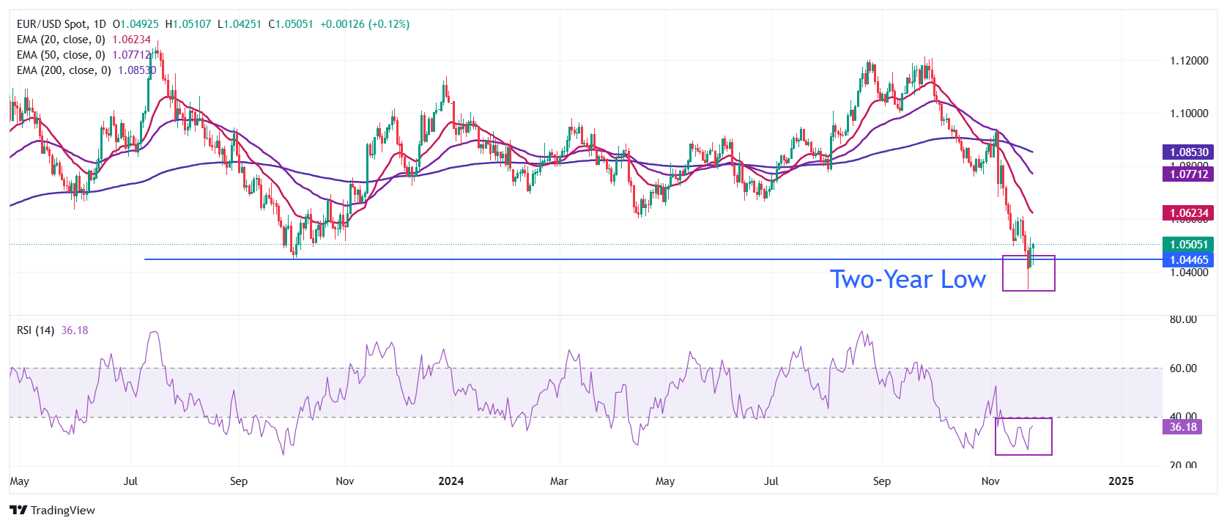Click the Two-Year Low text annotation
Image resolution: width=1227 pixels, height=526 pixels.
pyautogui.click(x=908, y=279)
